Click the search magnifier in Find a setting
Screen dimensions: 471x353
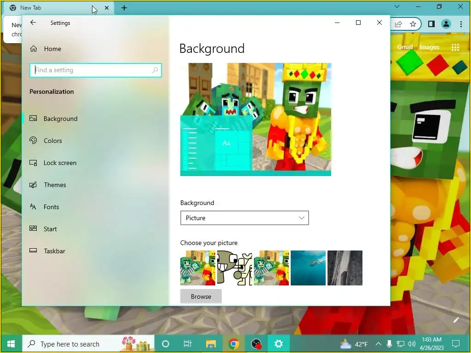(x=155, y=70)
